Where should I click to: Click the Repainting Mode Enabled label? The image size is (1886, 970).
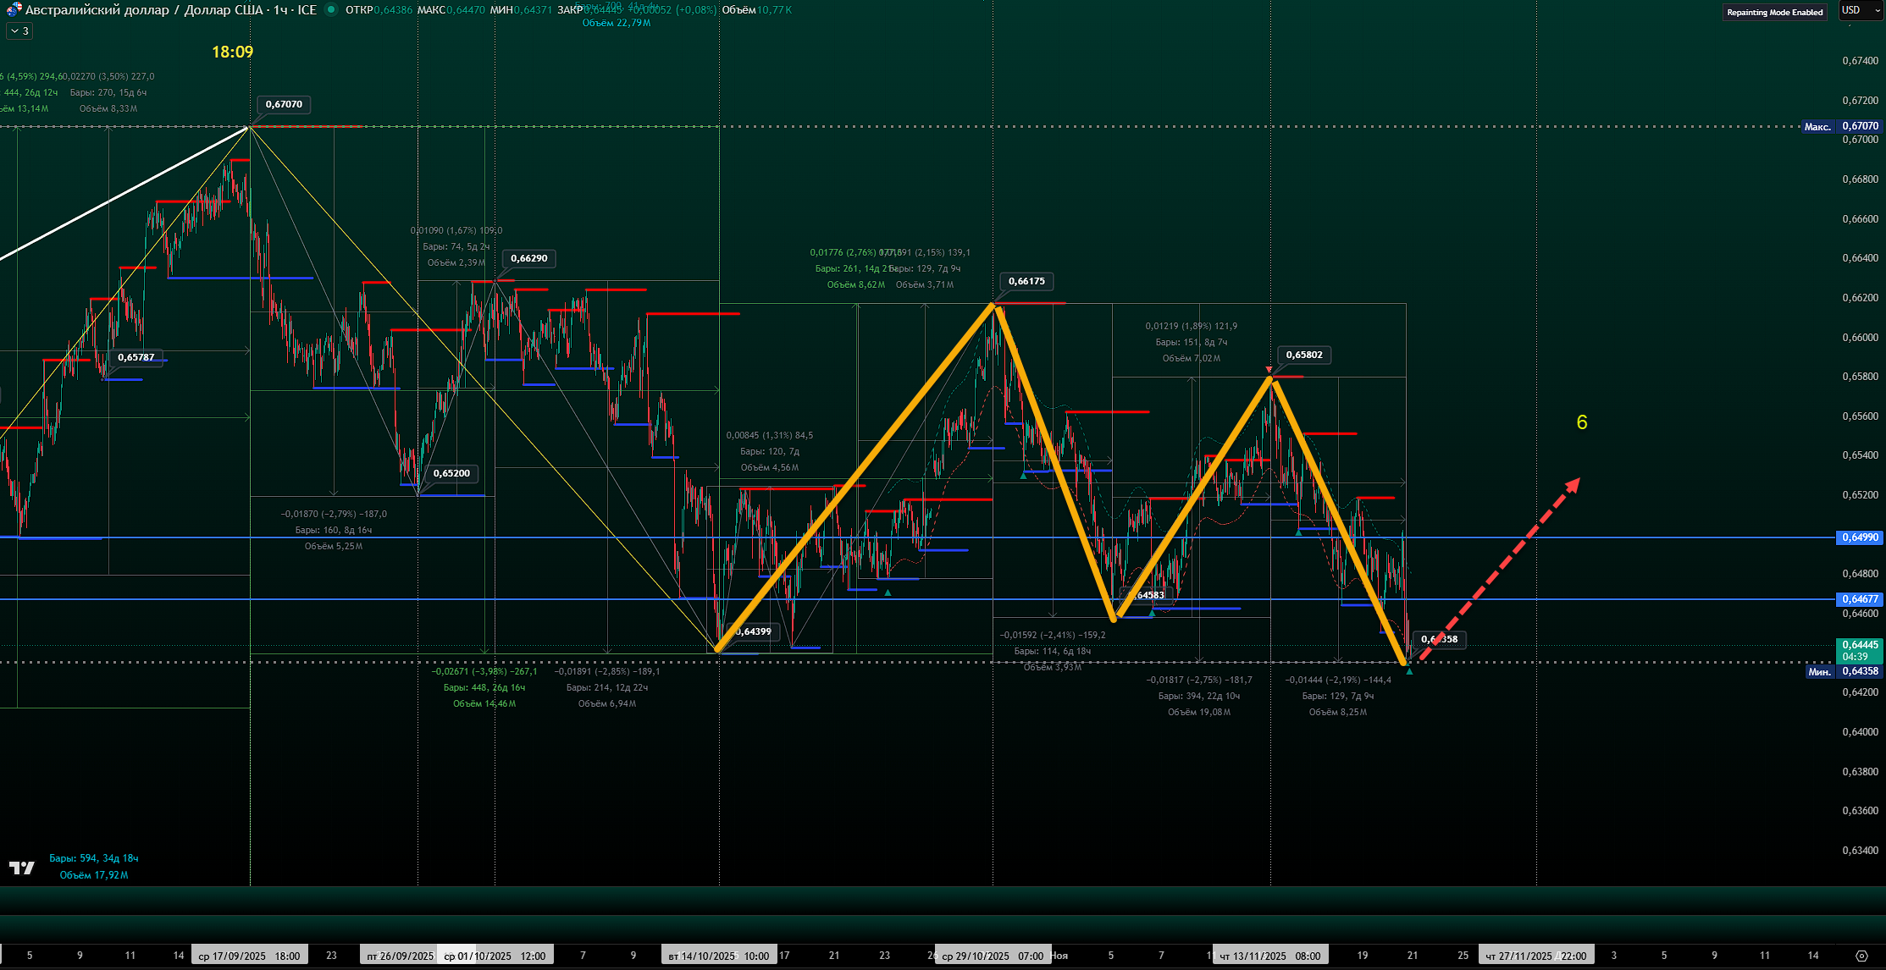click(x=1774, y=12)
